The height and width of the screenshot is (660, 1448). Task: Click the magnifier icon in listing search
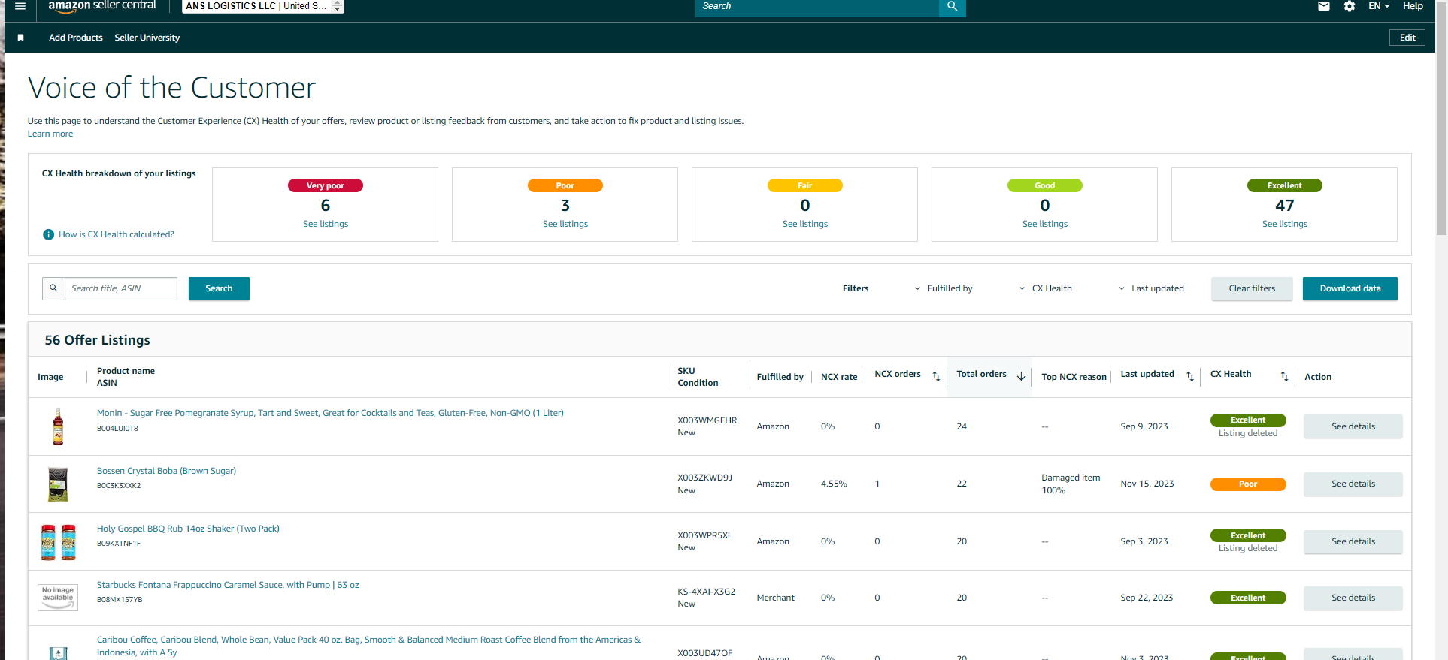point(53,288)
